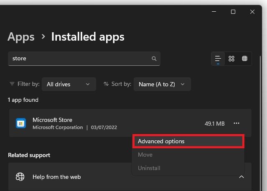This screenshot has height=191, width=267.
Task: Click the filter lines icon
Action: tap(12, 84)
